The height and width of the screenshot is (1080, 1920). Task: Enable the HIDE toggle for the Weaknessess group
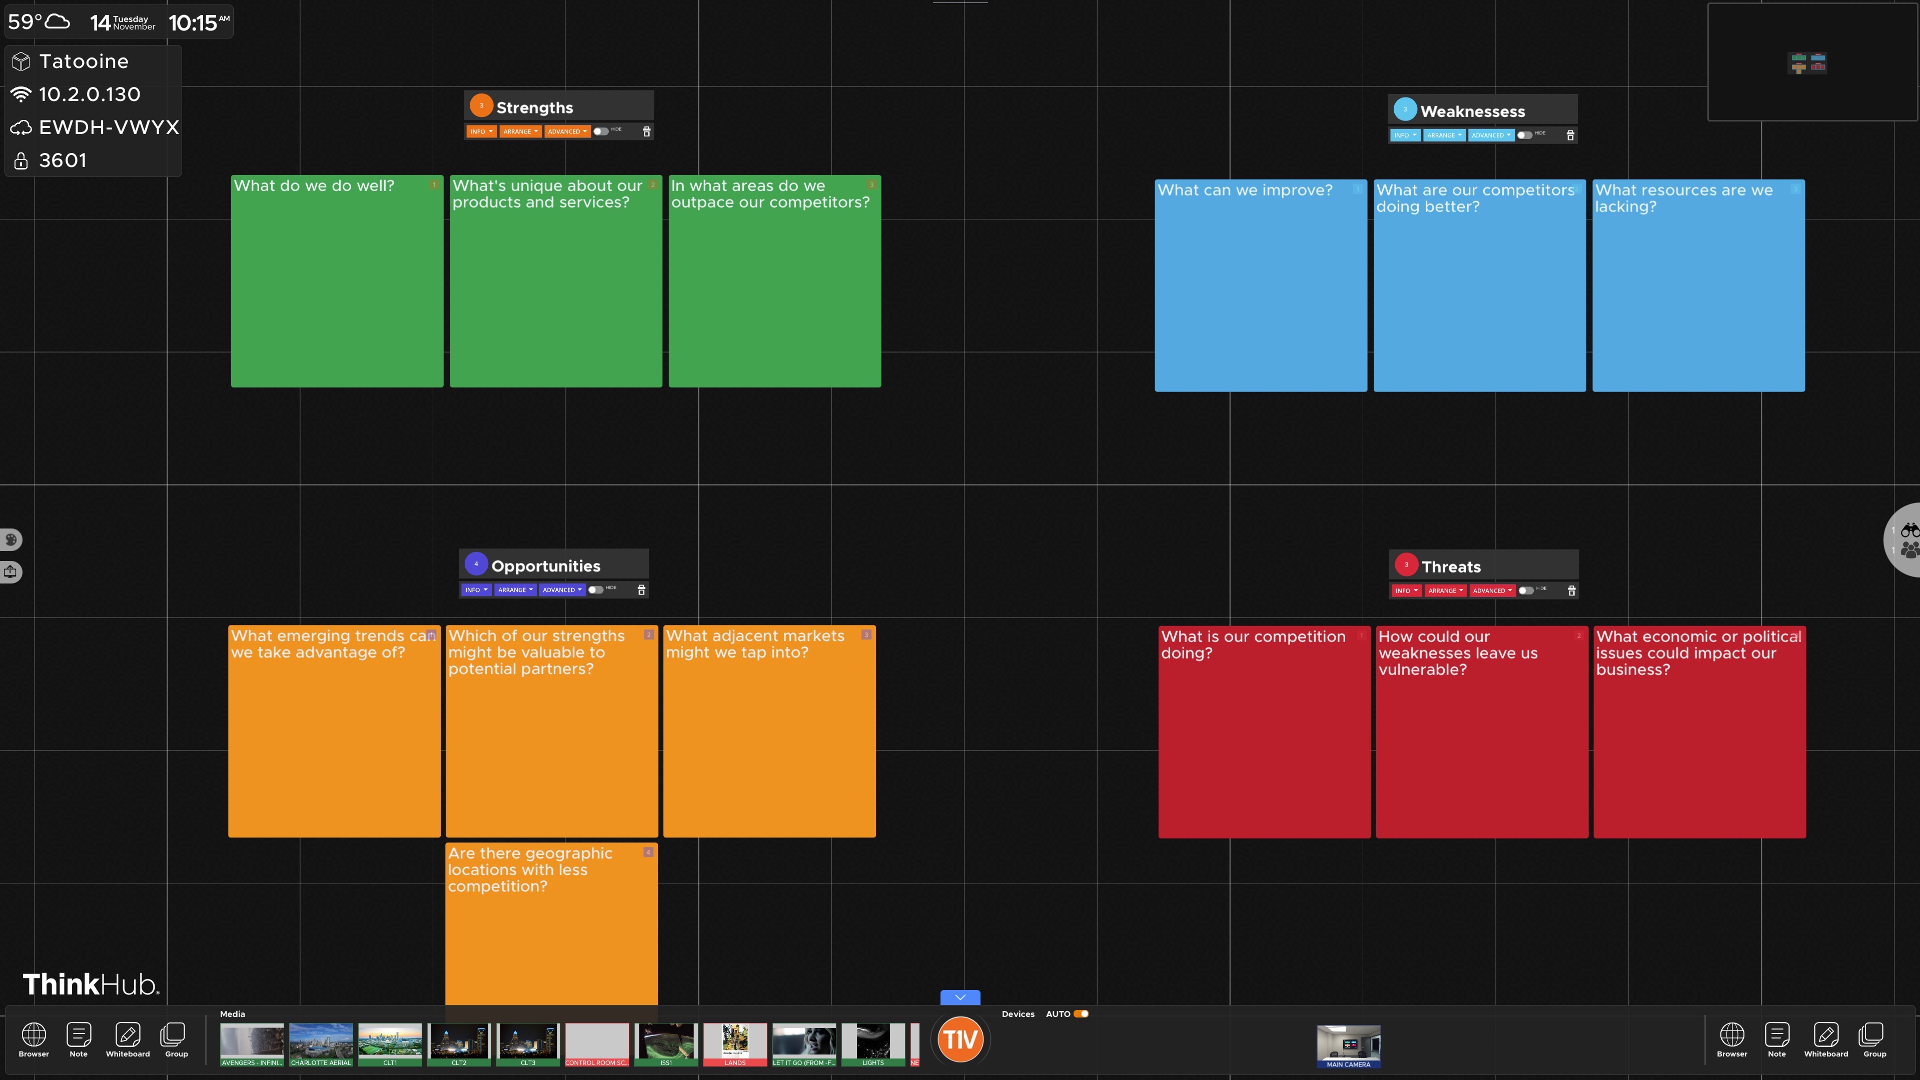pyautogui.click(x=1525, y=135)
